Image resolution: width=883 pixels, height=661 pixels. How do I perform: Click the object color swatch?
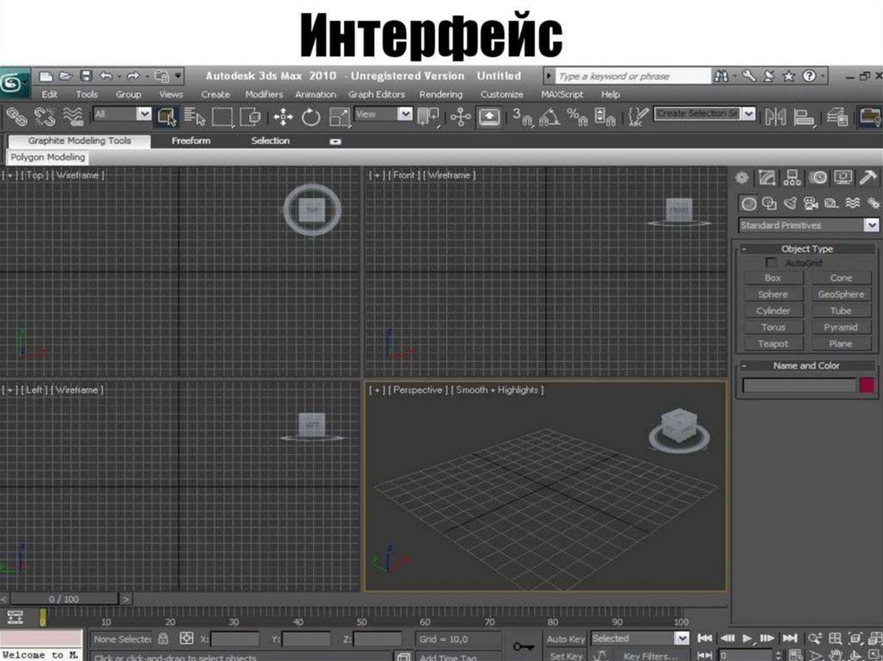click(x=867, y=385)
